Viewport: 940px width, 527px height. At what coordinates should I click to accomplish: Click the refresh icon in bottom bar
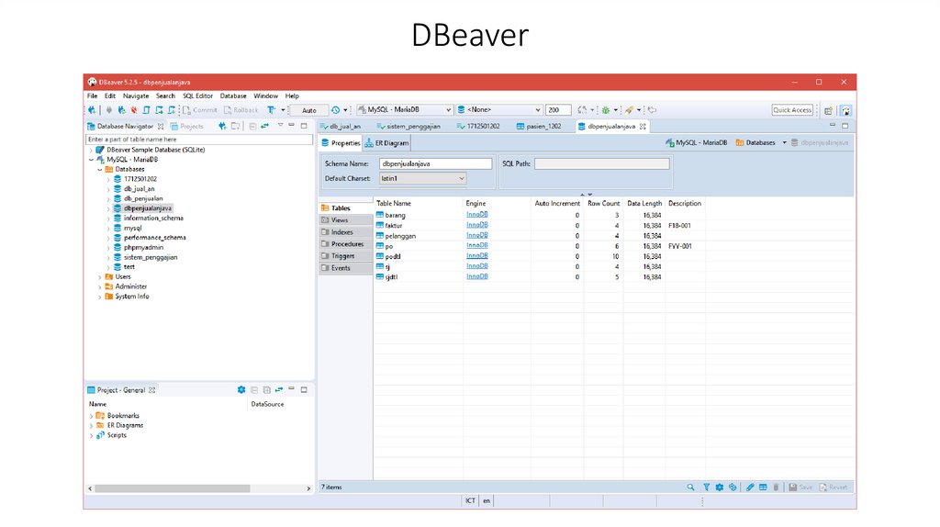(x=733, y=488)
